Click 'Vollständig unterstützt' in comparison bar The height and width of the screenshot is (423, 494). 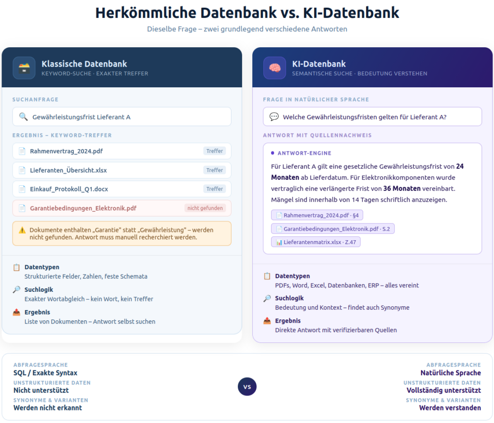pyautogui.click(x=444, y=390)
